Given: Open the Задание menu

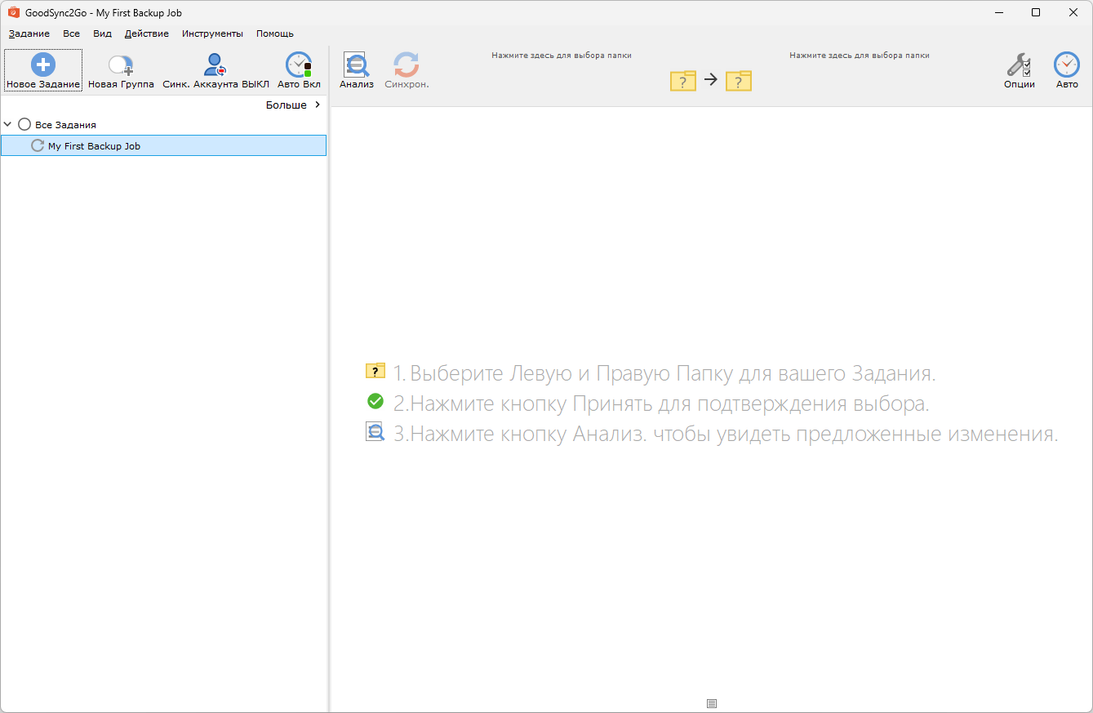Looking at the screenshot, I should coord(29,33).
